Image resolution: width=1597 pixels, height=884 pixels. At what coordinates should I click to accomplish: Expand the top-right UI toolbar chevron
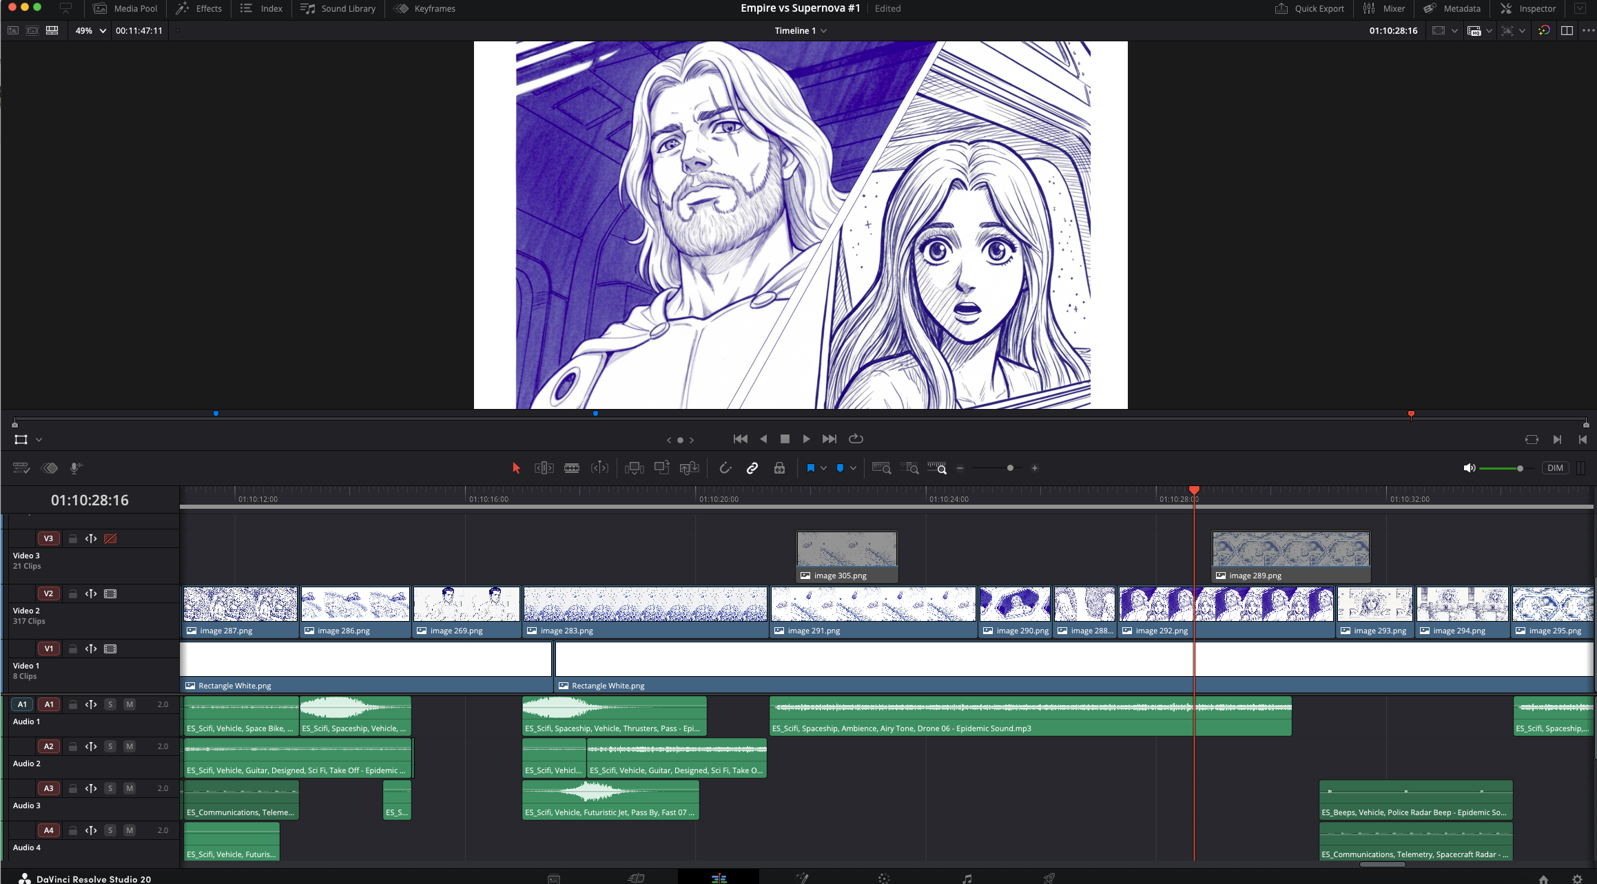click(1580, 8)
